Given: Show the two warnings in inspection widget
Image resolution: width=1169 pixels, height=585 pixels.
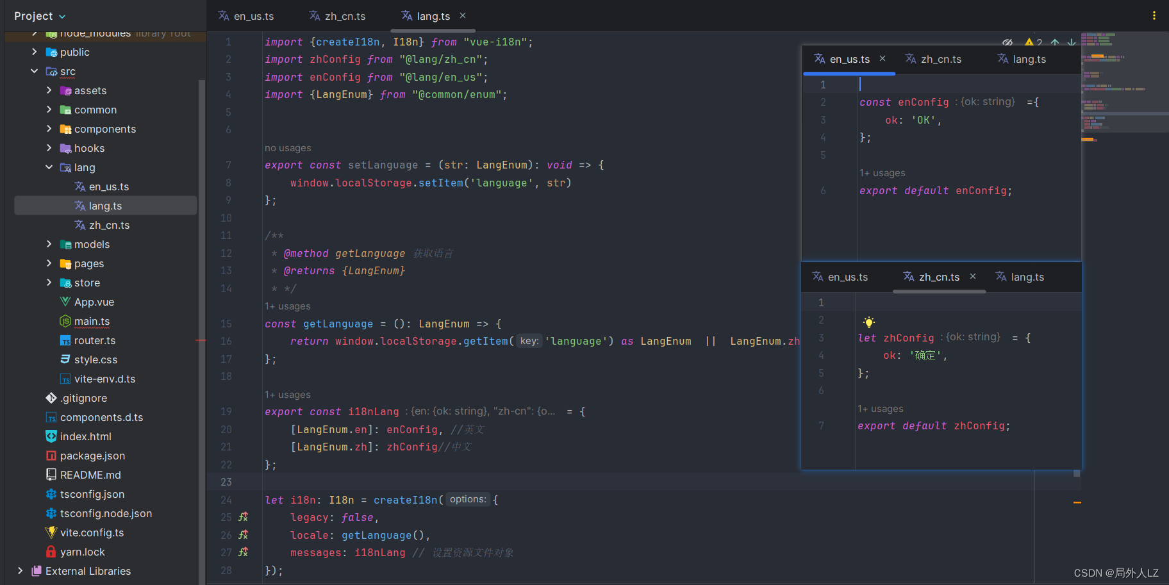Looking at the screenshot, I should (x=1032, y=42).
